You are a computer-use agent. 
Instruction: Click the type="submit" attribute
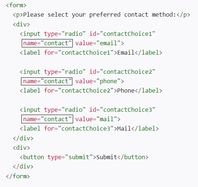coord(70,157)
